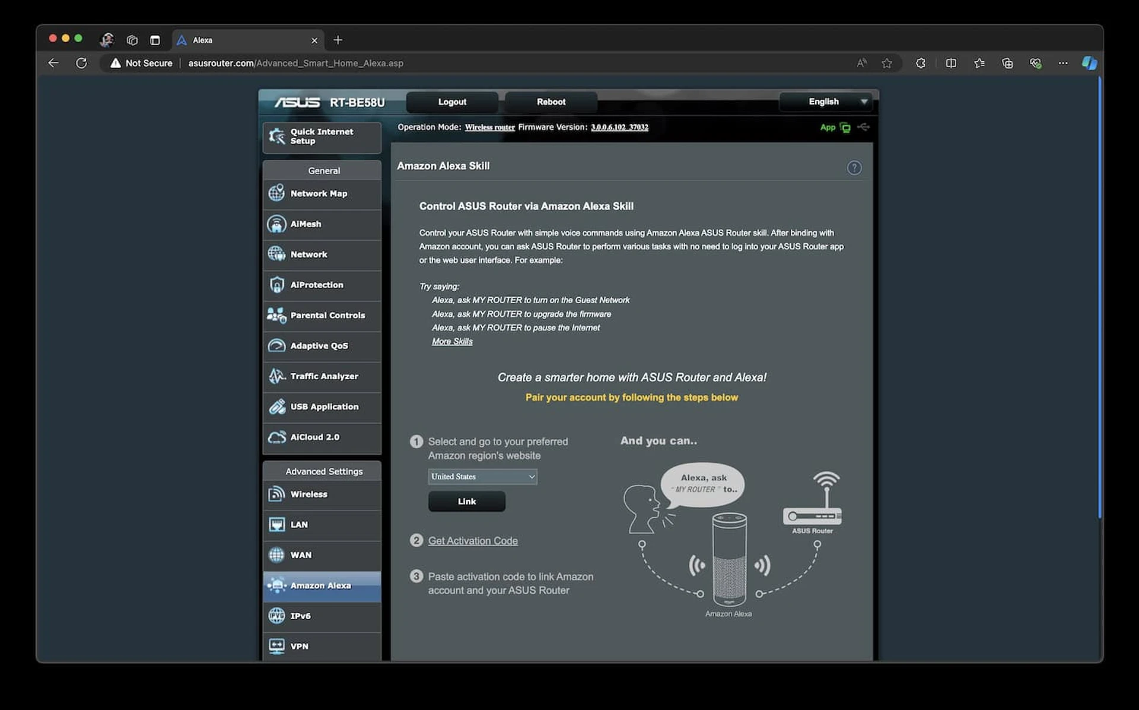The width and height of the screenshot is (1139, 710).
Task: Click the Not Secure warning
Action: tap(141, 63)
